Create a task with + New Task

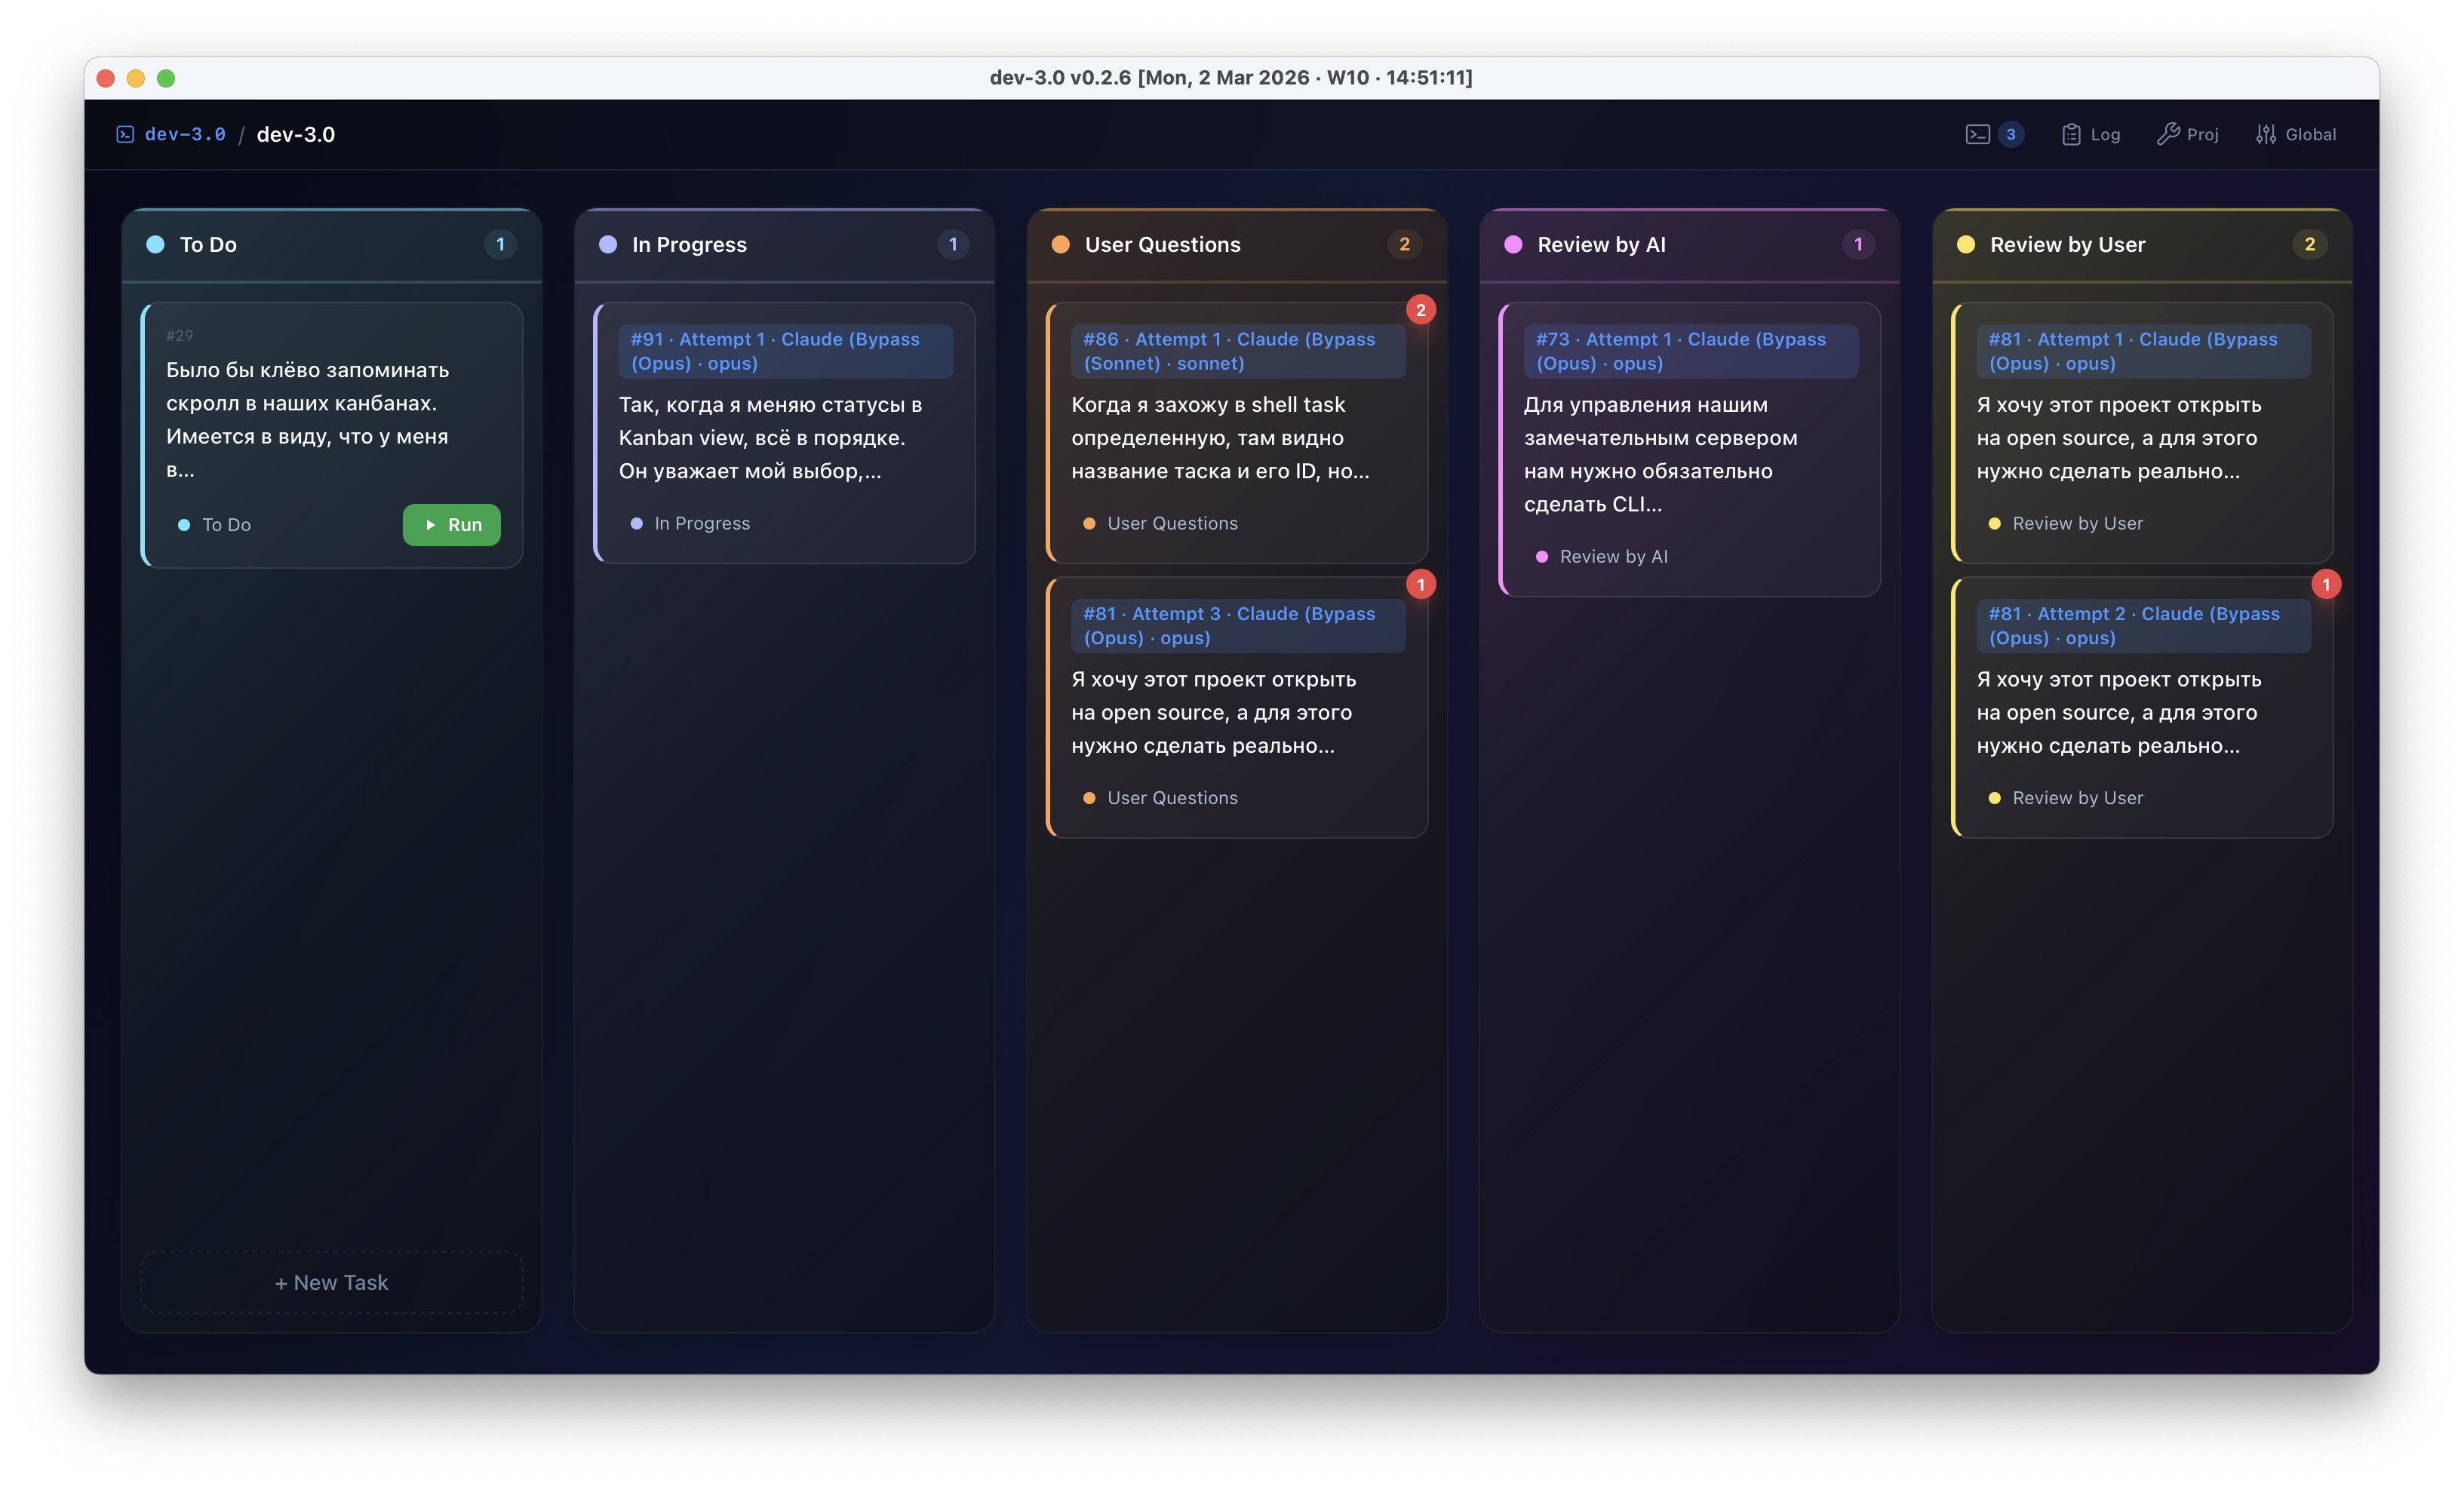[331, 1282]
